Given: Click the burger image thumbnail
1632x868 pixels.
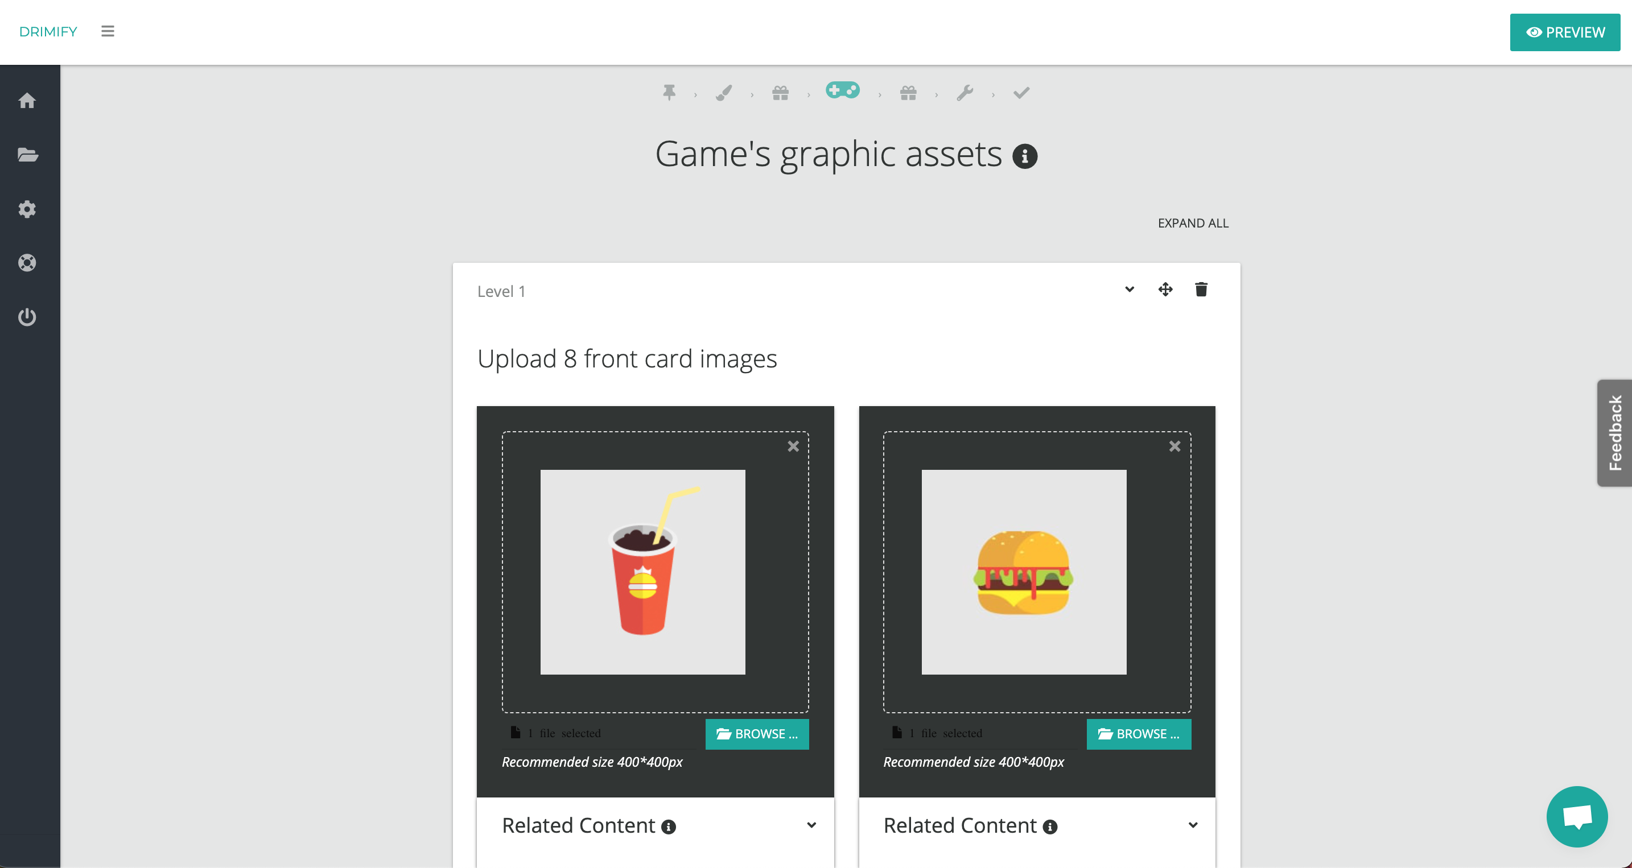Looking at the screenshot, I should [1023, 572].
